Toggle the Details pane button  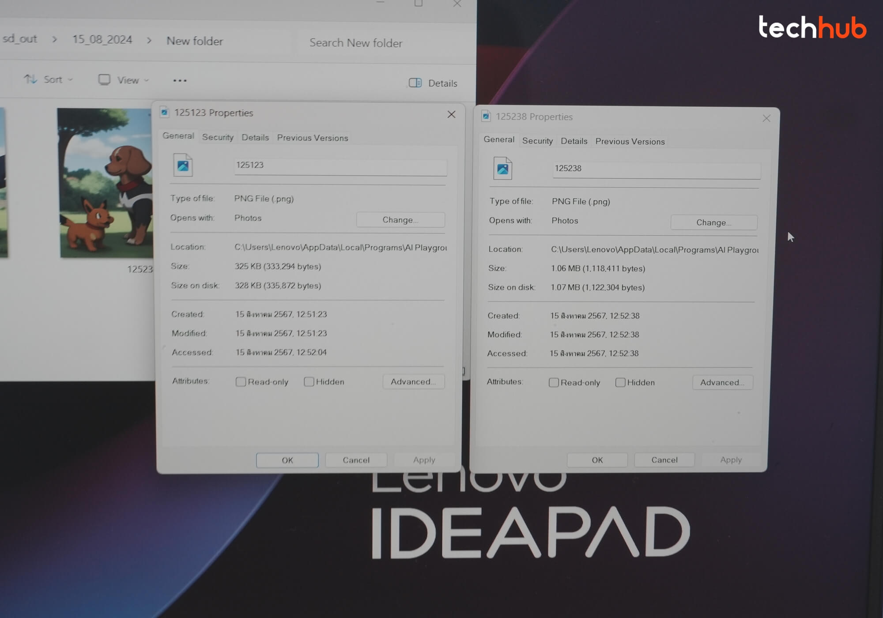click(433, 83)
